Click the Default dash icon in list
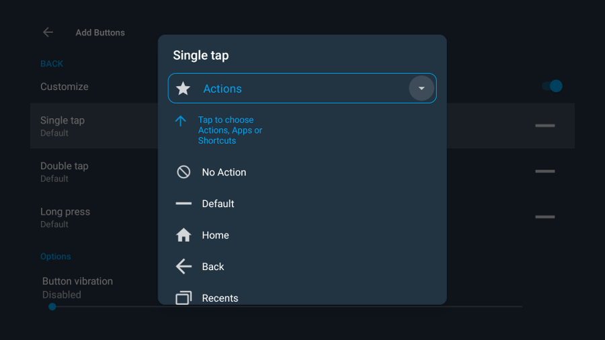This screenshot has width=605, height=340. click(x=184, y=204)
